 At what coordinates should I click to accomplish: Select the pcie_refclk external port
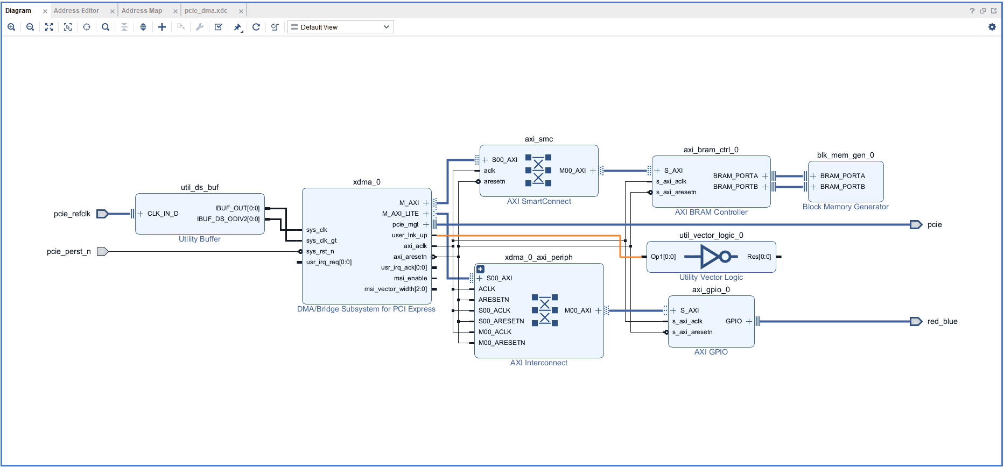(x=102, y=214)
